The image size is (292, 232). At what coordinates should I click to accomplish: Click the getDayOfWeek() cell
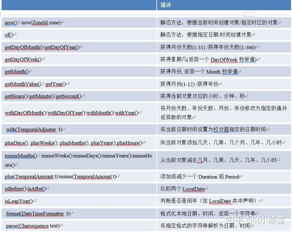click(x=79, y=60)
